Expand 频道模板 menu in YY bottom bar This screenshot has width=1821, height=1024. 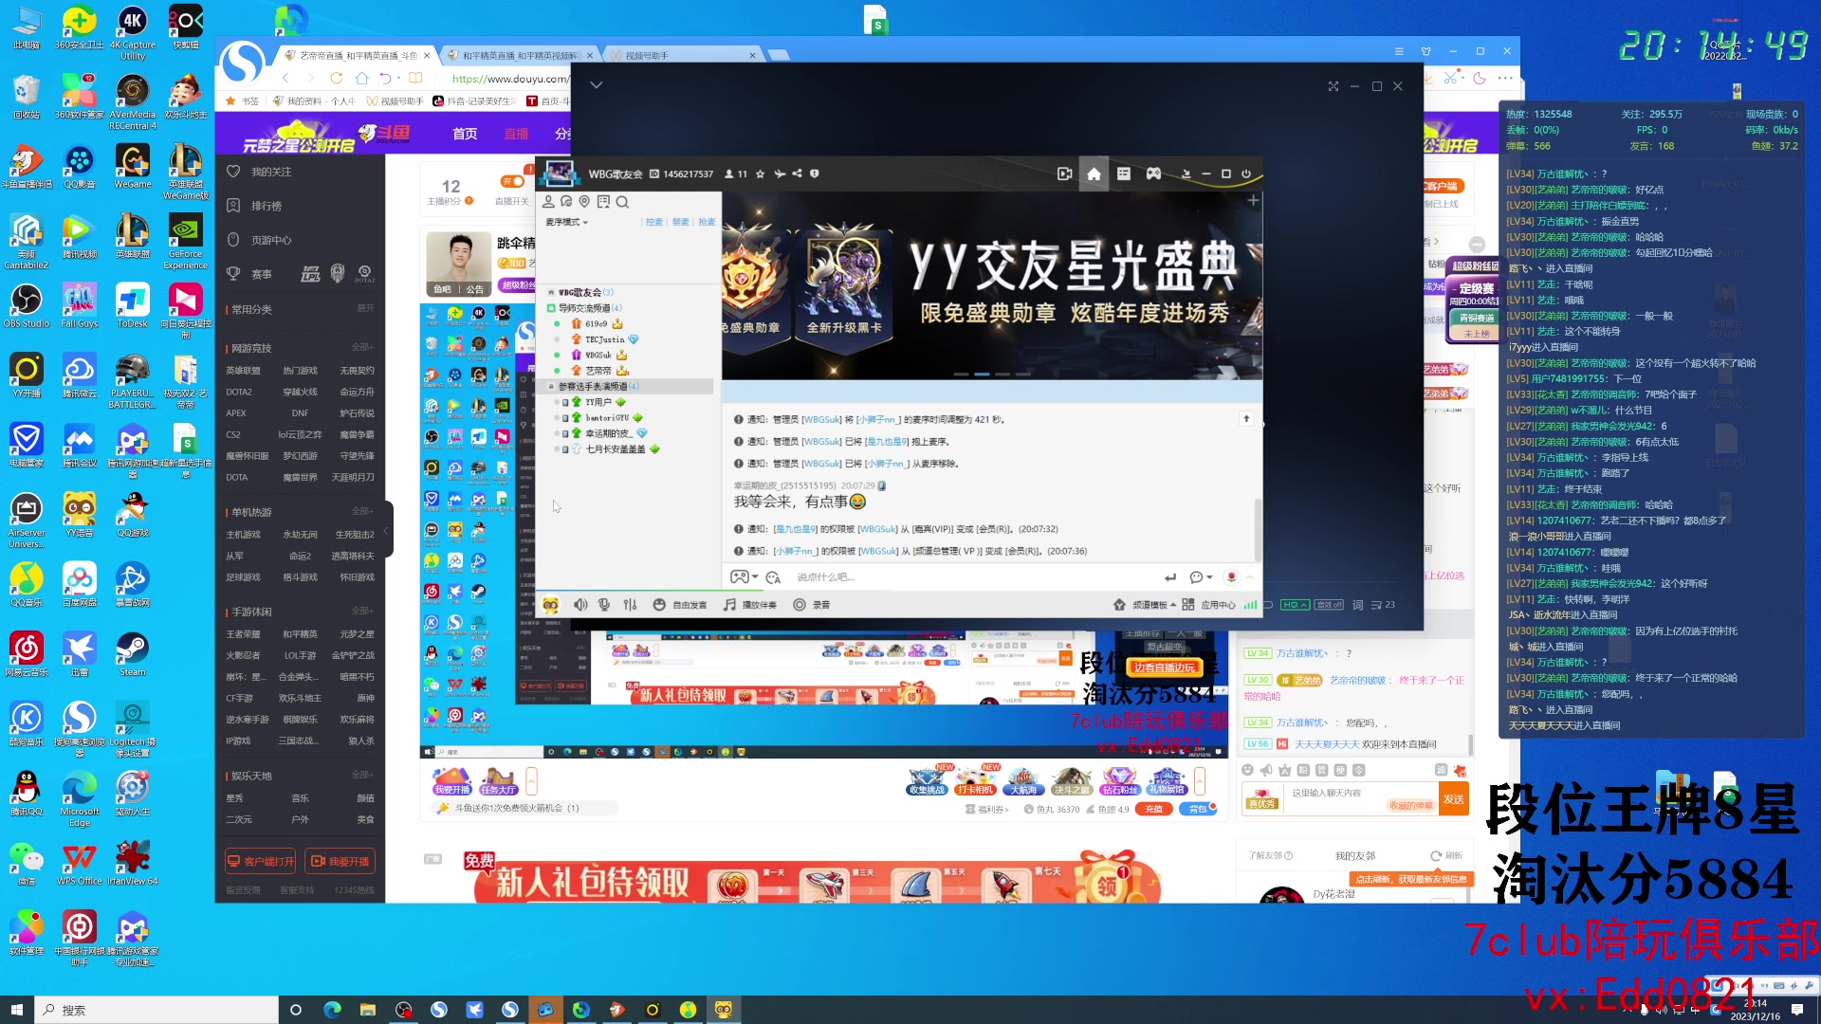[1145, 605]
